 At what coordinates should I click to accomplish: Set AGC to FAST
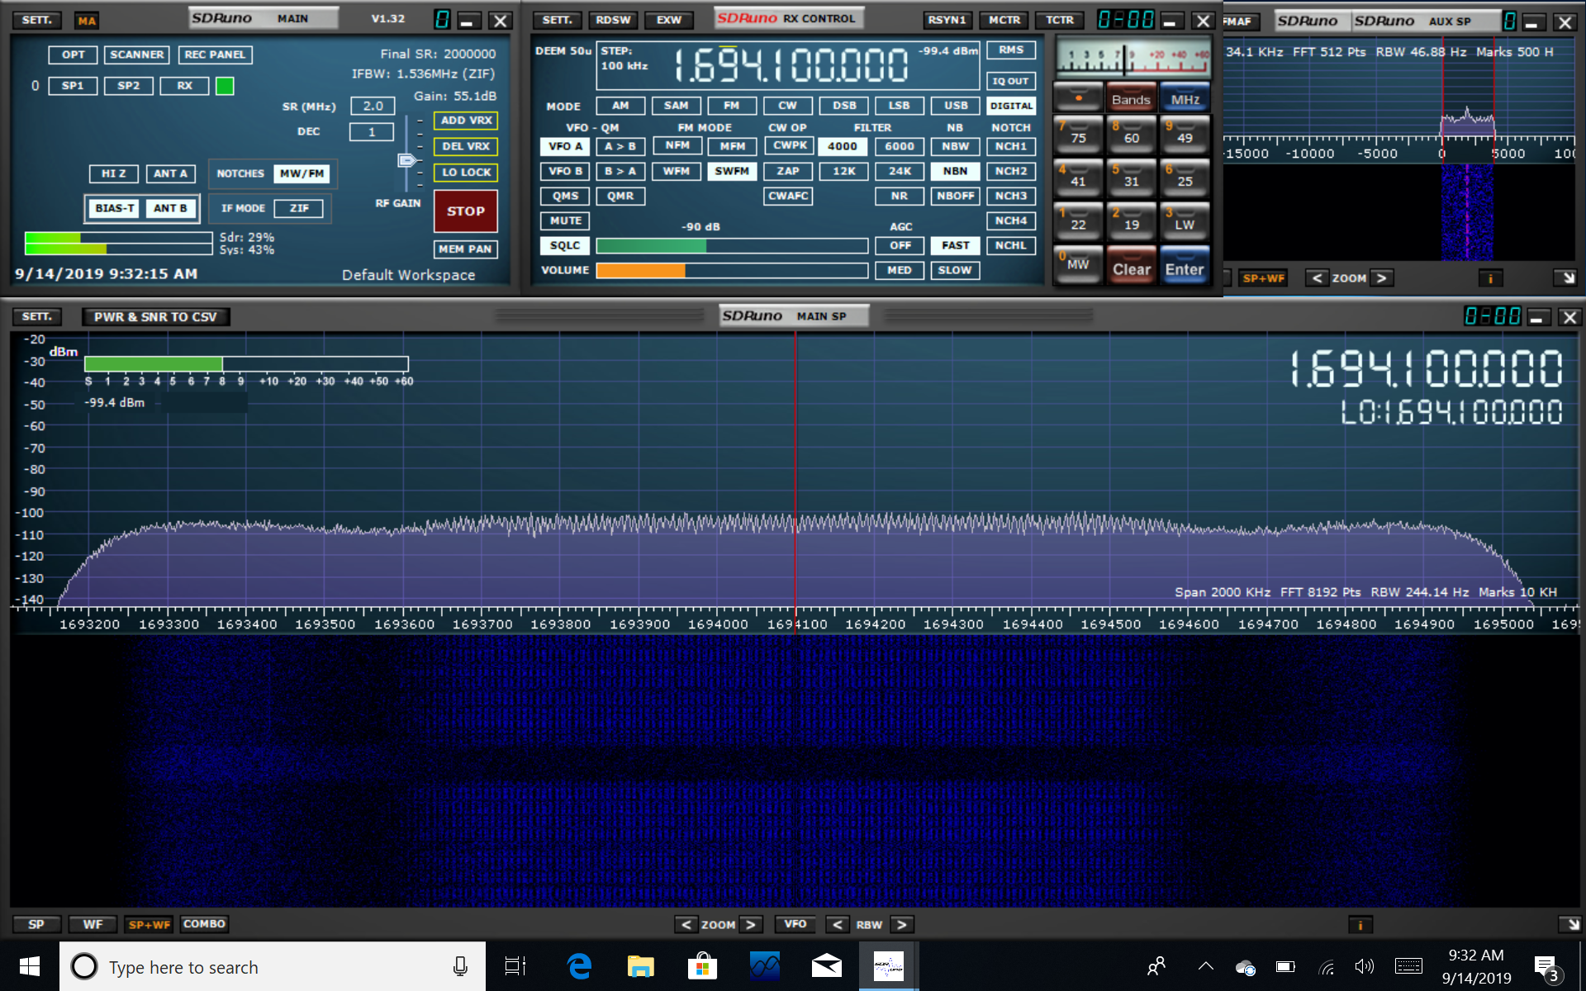(x=955, y=245)
